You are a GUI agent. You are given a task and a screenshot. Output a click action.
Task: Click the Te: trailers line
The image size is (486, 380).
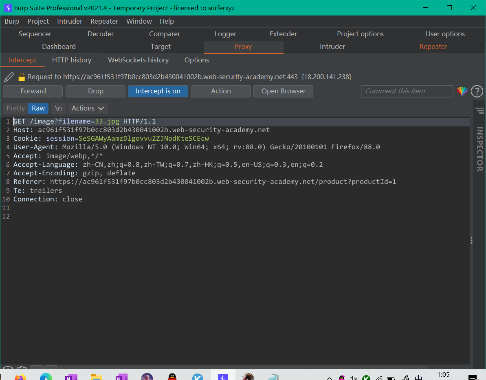point(37,190)
